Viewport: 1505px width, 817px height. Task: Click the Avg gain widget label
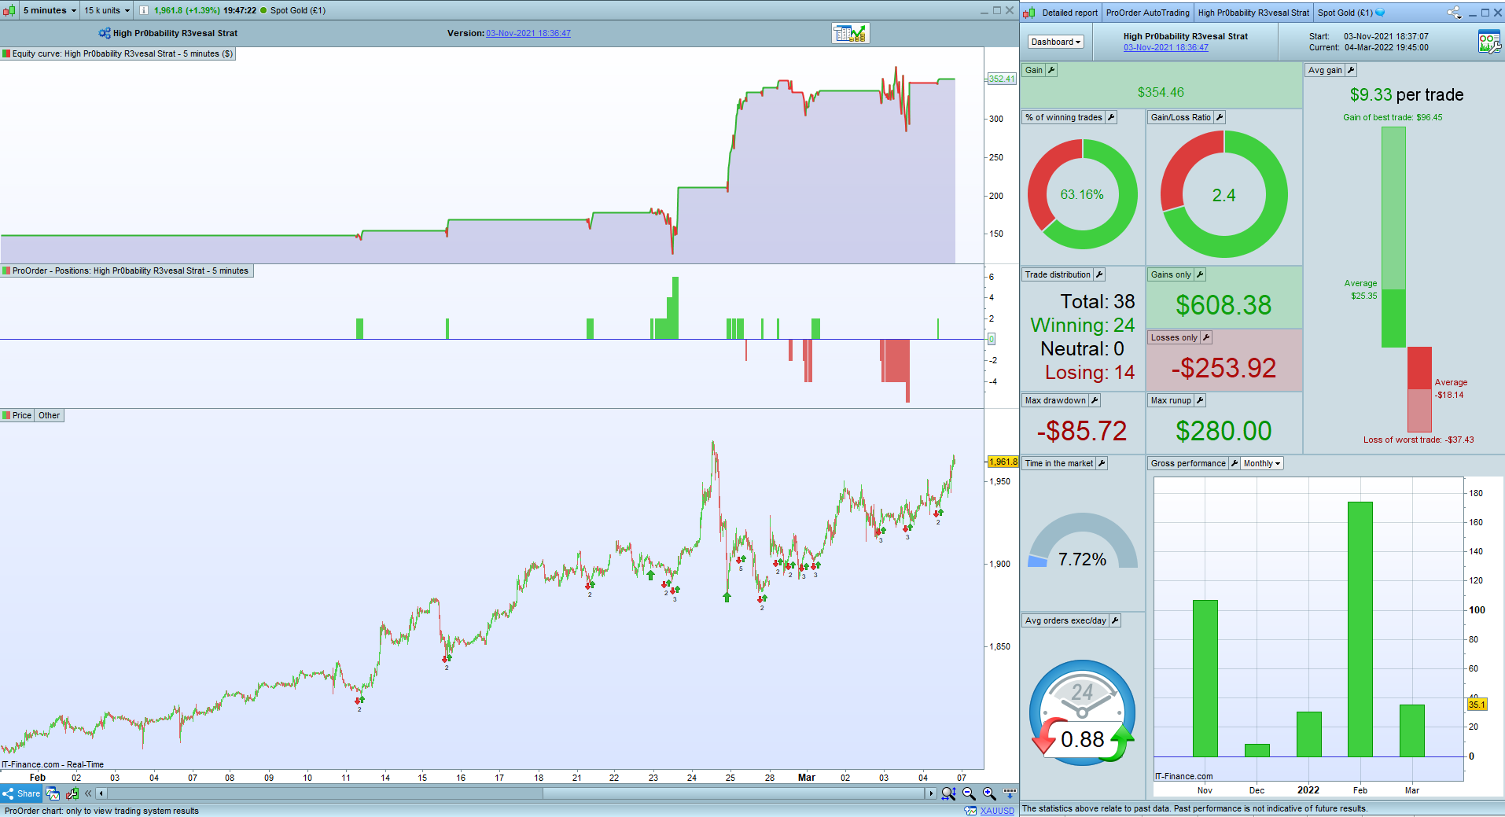pyautogui.click(x=1325, y=70)
